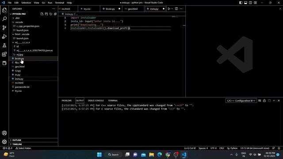Open the Selection menu
The height and width of the screenshot is (159, 283).
pyautogui.click(x=26, y=3)
